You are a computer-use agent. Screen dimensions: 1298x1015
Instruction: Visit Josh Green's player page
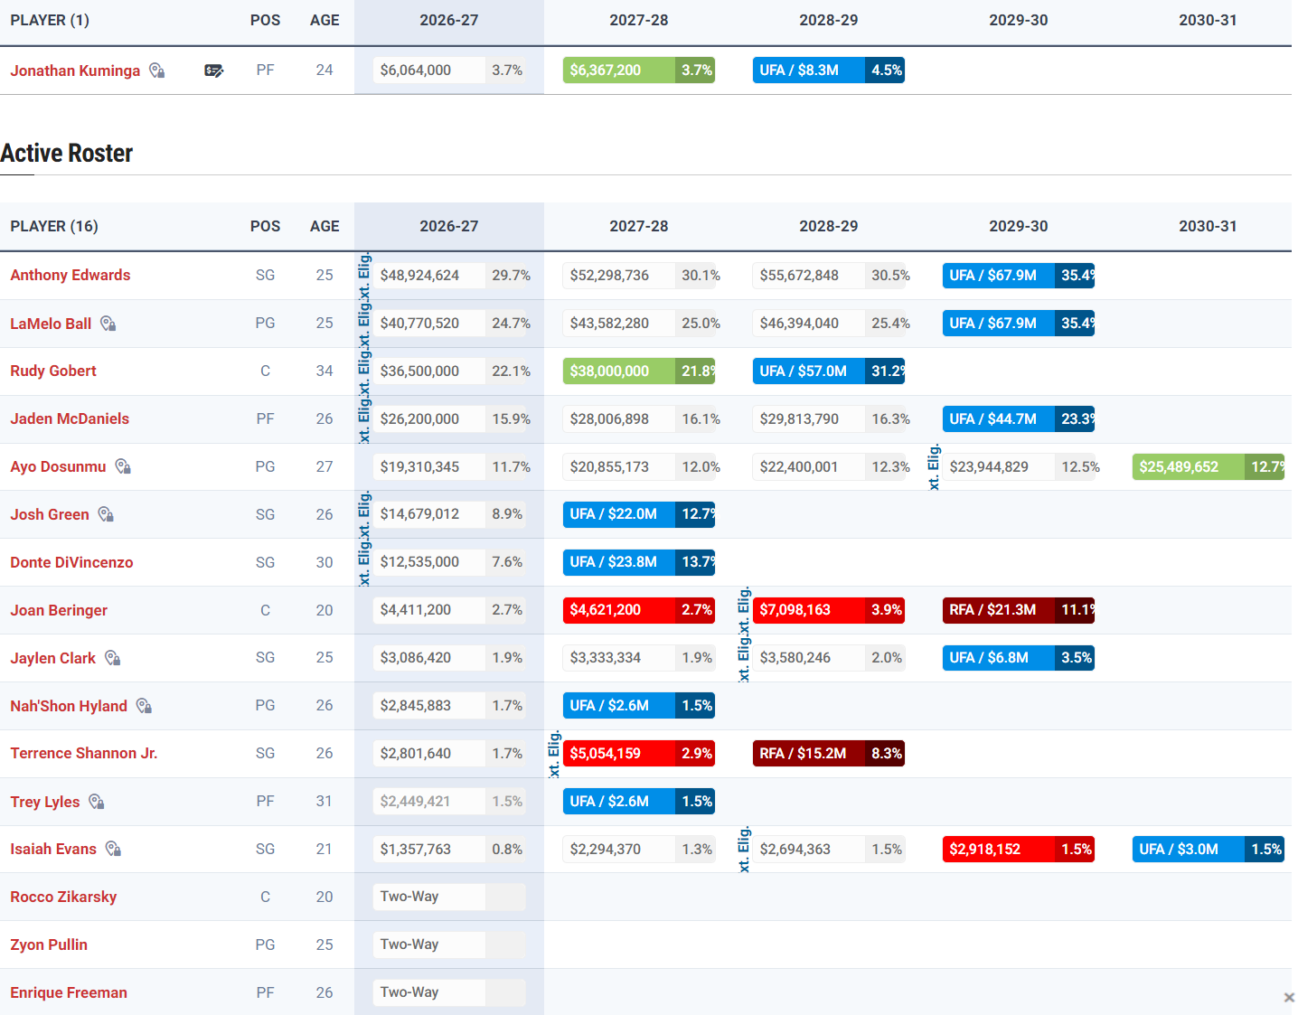click(x=50, y=514)
